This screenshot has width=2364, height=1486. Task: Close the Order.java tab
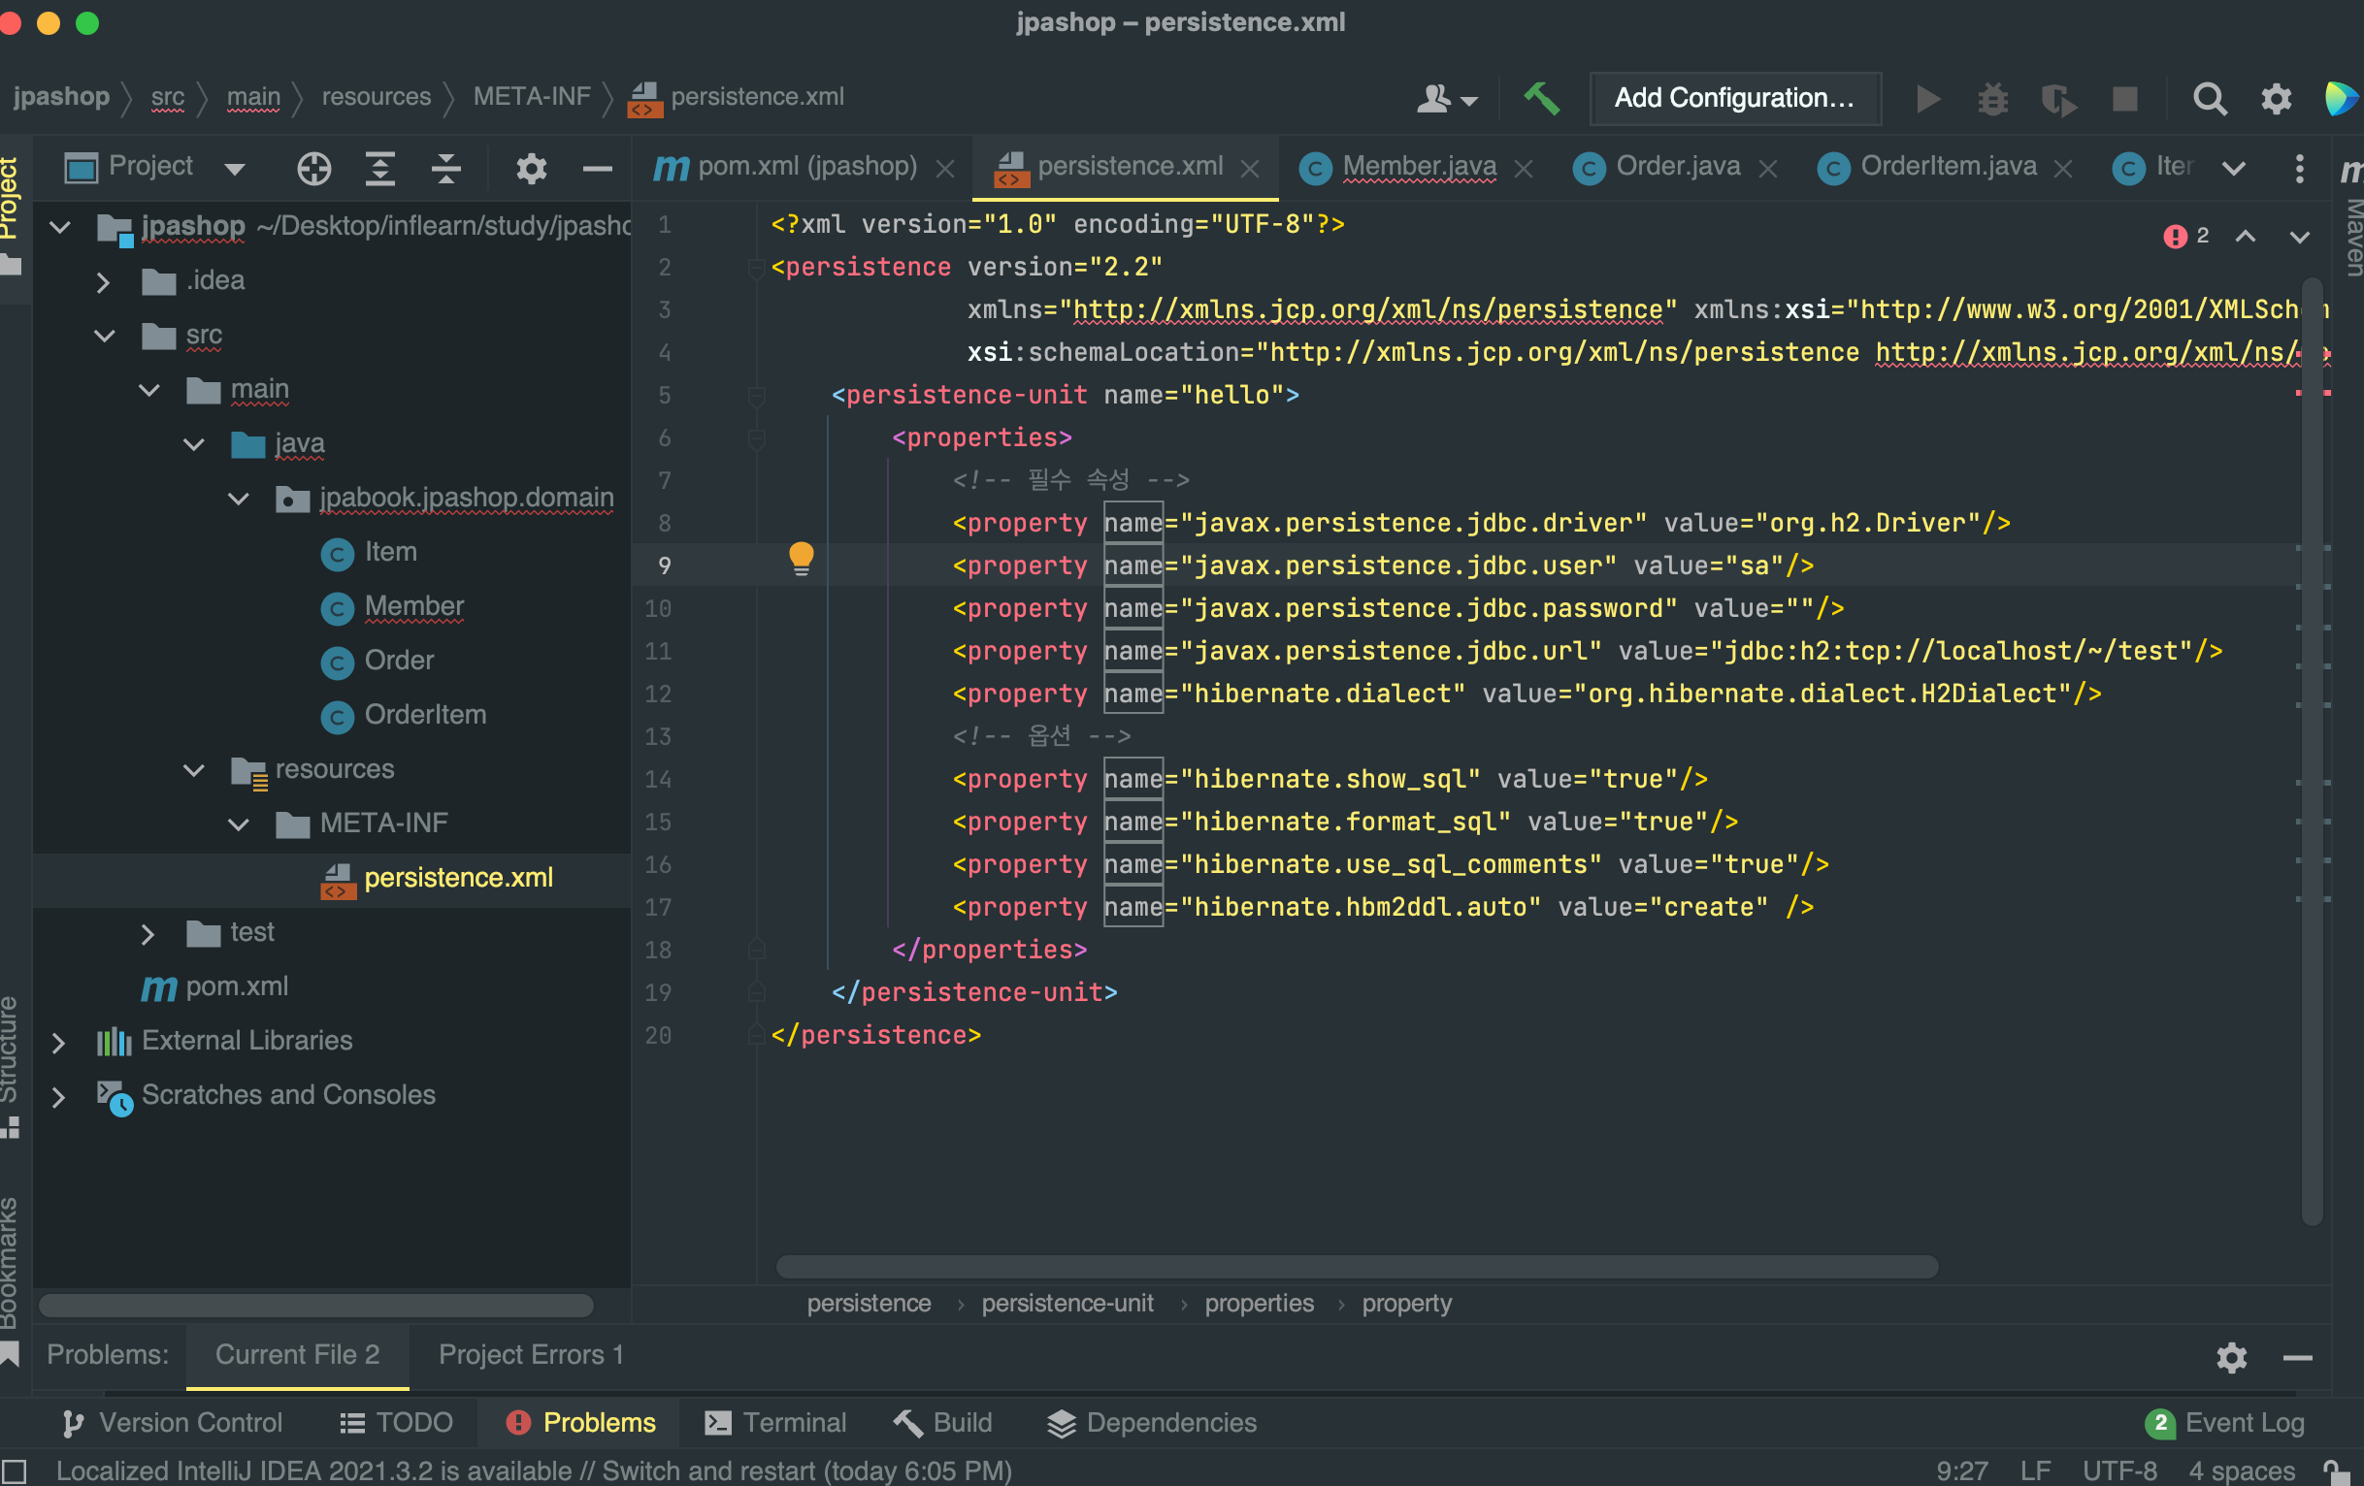(1768, 169)
